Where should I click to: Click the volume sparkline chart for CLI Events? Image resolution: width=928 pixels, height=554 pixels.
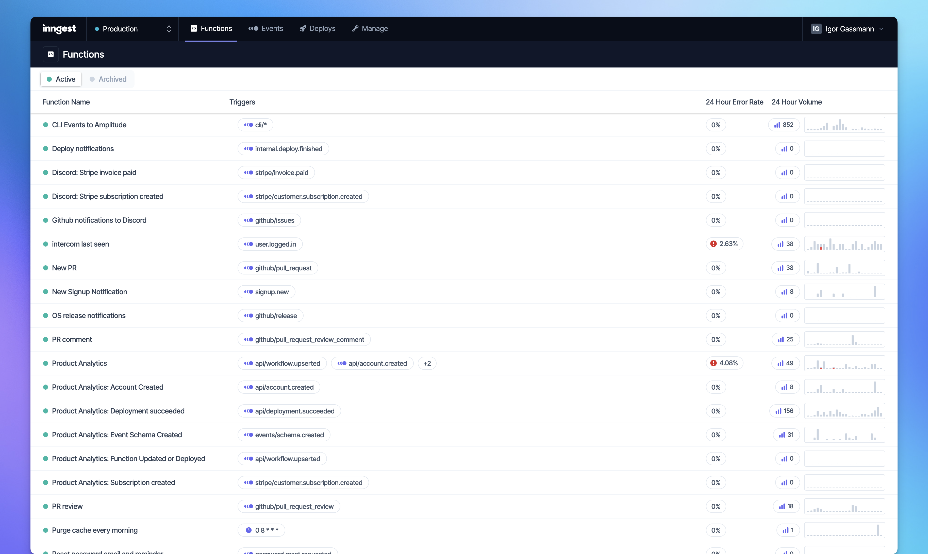click(845, 125)
